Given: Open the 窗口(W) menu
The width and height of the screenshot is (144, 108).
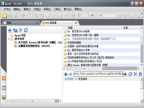Looking at the screenshot, I should [x=68, y=9].
